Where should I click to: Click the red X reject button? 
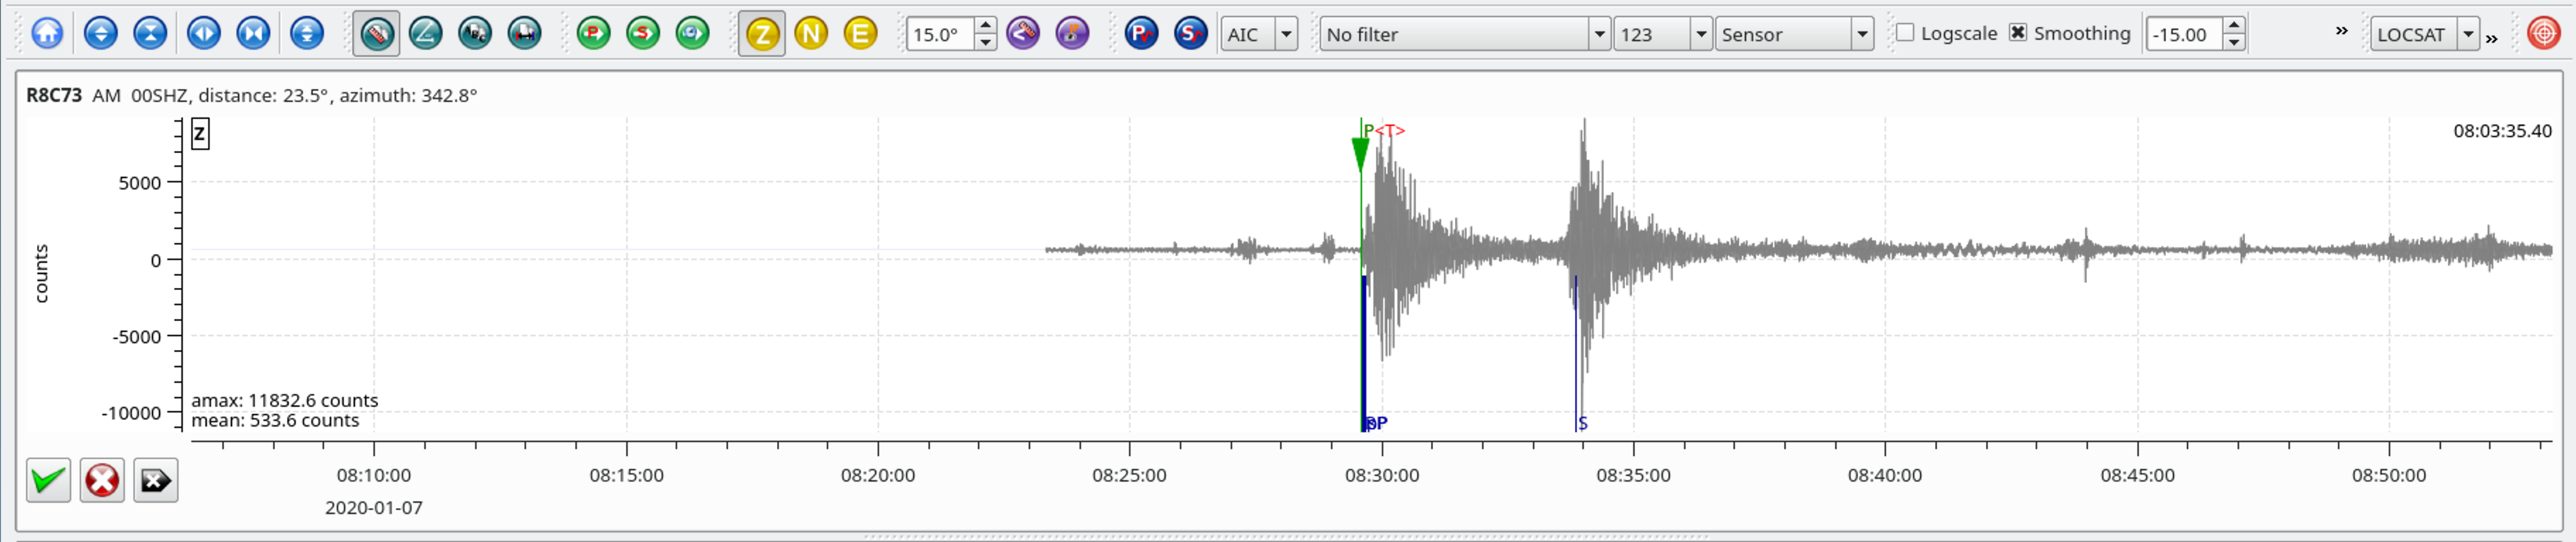tap(102, 481)
